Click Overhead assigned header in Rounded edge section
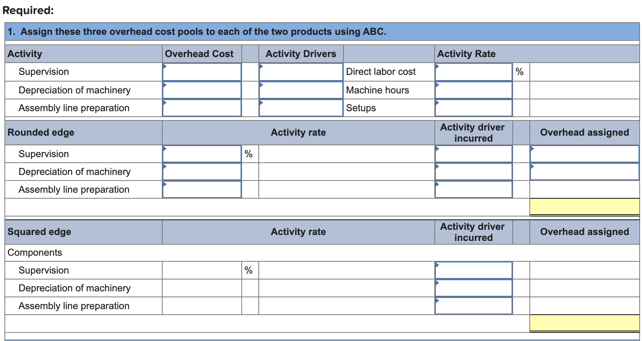Viewport: 643px width, 341px height. click(585, 133)
